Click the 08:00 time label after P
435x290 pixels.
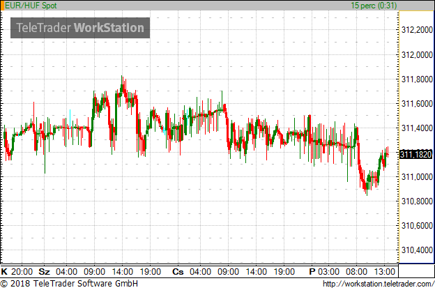pyautogui.click(x=356, y=271)
